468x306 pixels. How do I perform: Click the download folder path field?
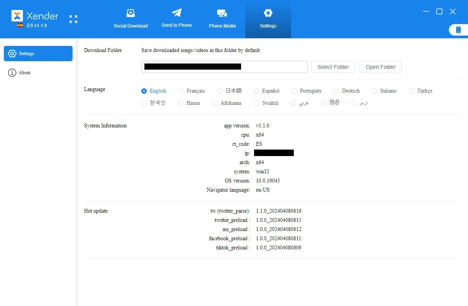[224, 67]
